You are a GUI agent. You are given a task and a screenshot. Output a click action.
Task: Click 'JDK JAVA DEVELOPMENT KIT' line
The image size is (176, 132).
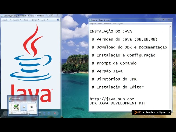click(118, 103)
